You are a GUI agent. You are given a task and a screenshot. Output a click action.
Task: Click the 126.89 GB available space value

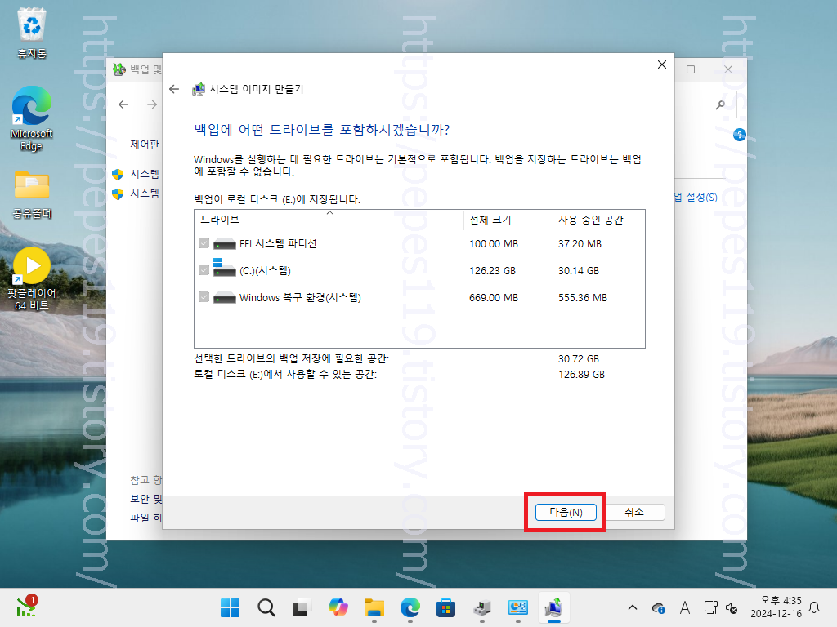click(x=581, y=374)
